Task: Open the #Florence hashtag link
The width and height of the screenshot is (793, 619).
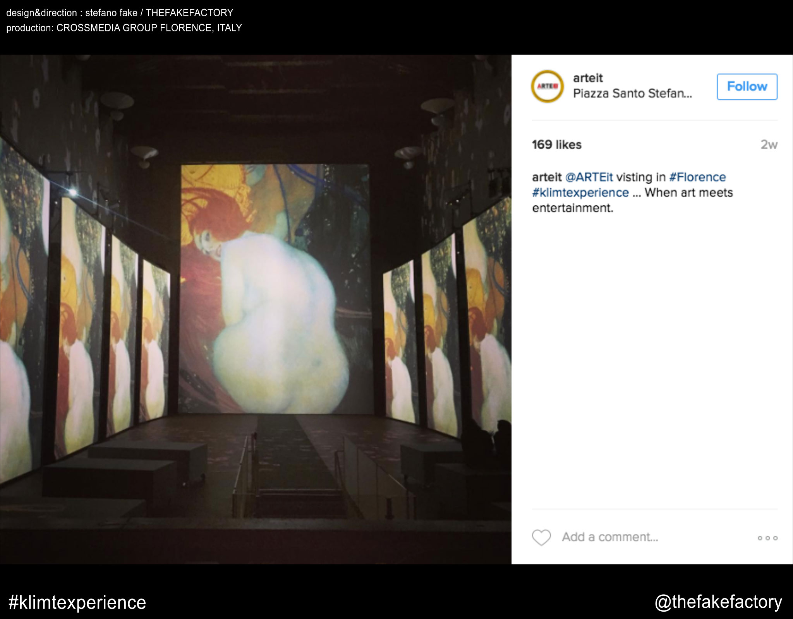Action: 697,177
